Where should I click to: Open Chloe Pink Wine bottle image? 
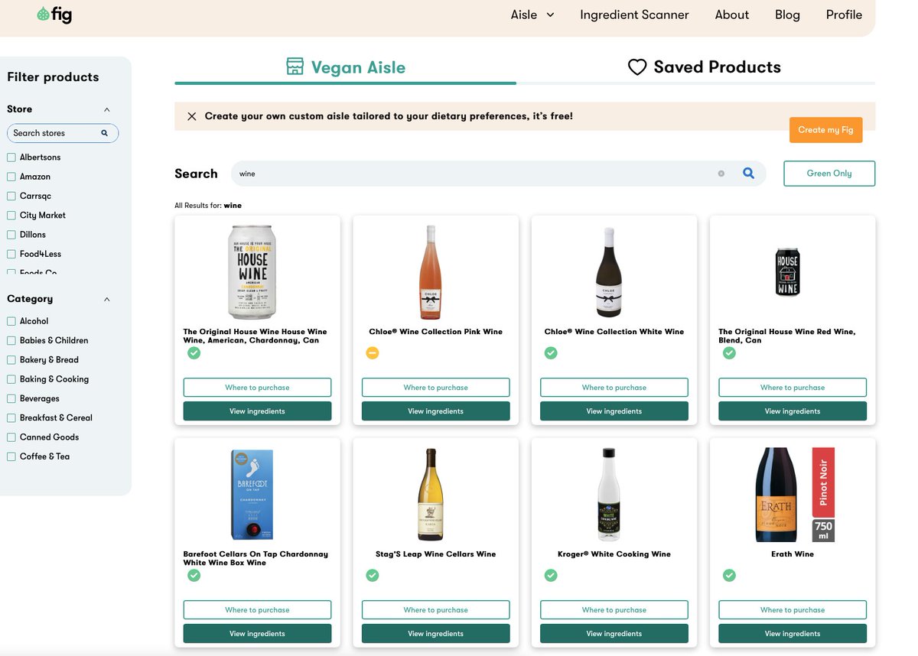[431, 272]
